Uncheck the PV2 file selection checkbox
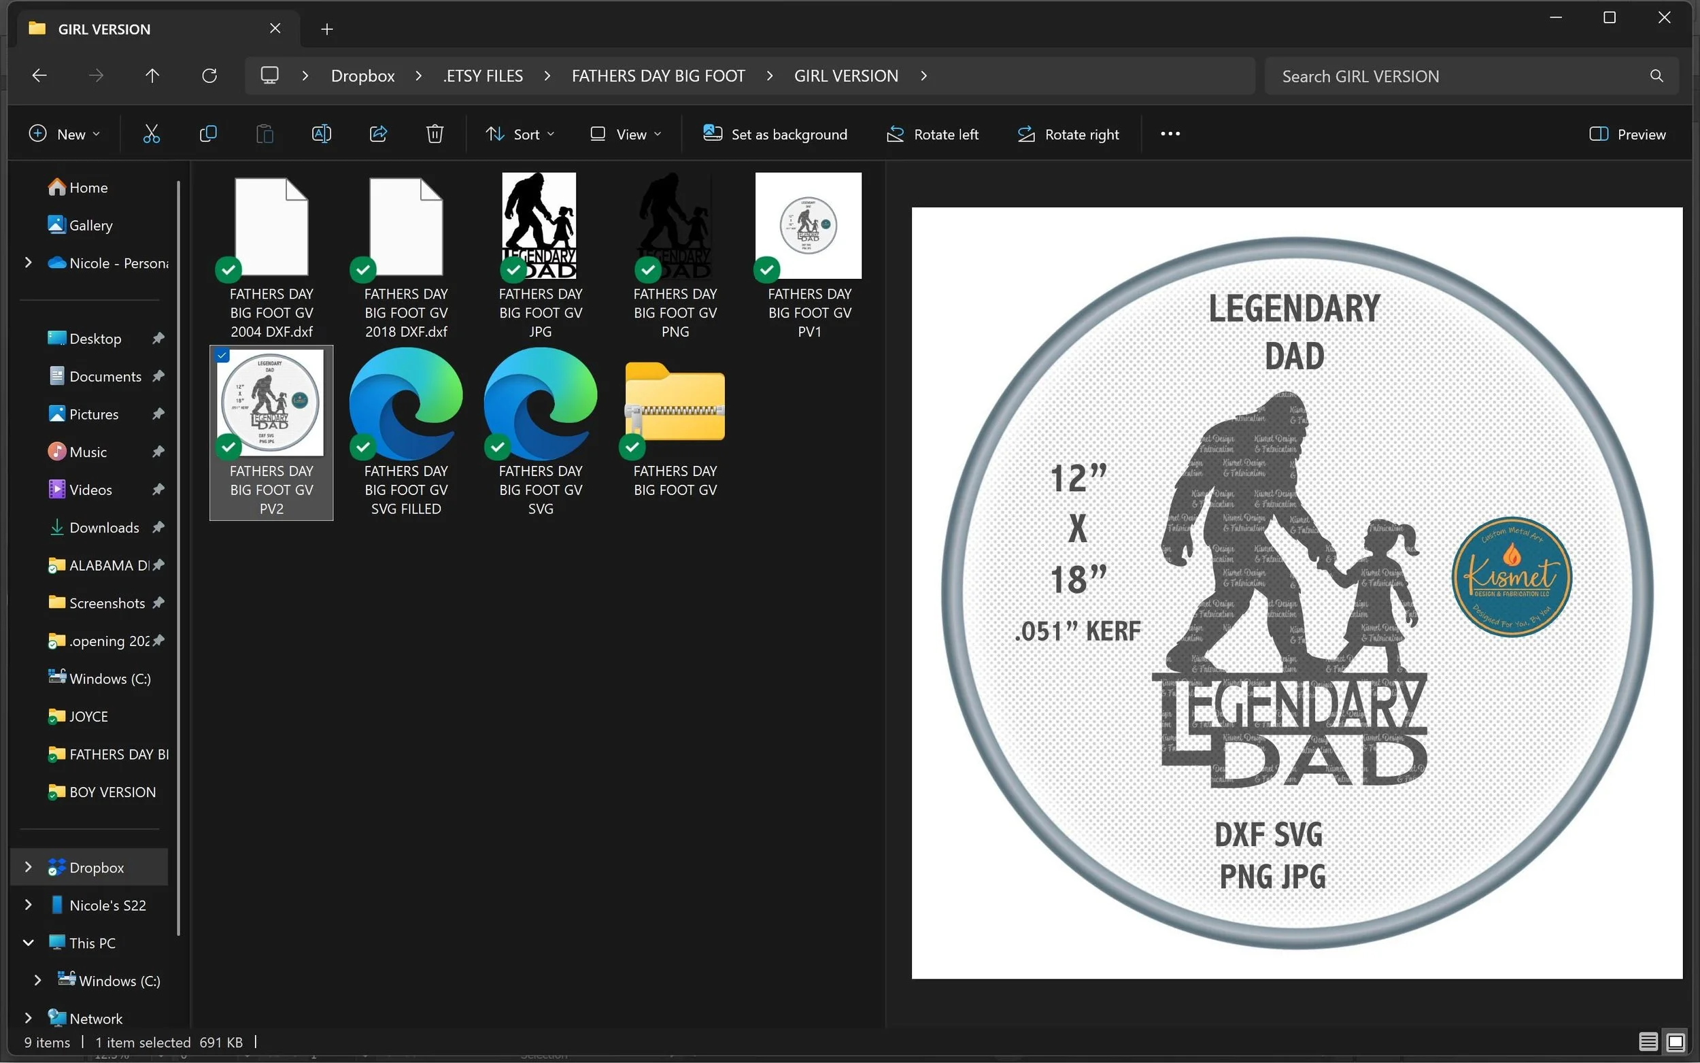 click(x=222, y=356)
